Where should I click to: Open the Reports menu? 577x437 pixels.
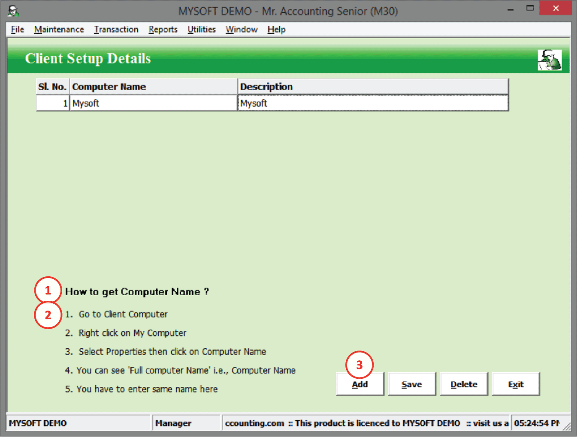tap(163, 30)
